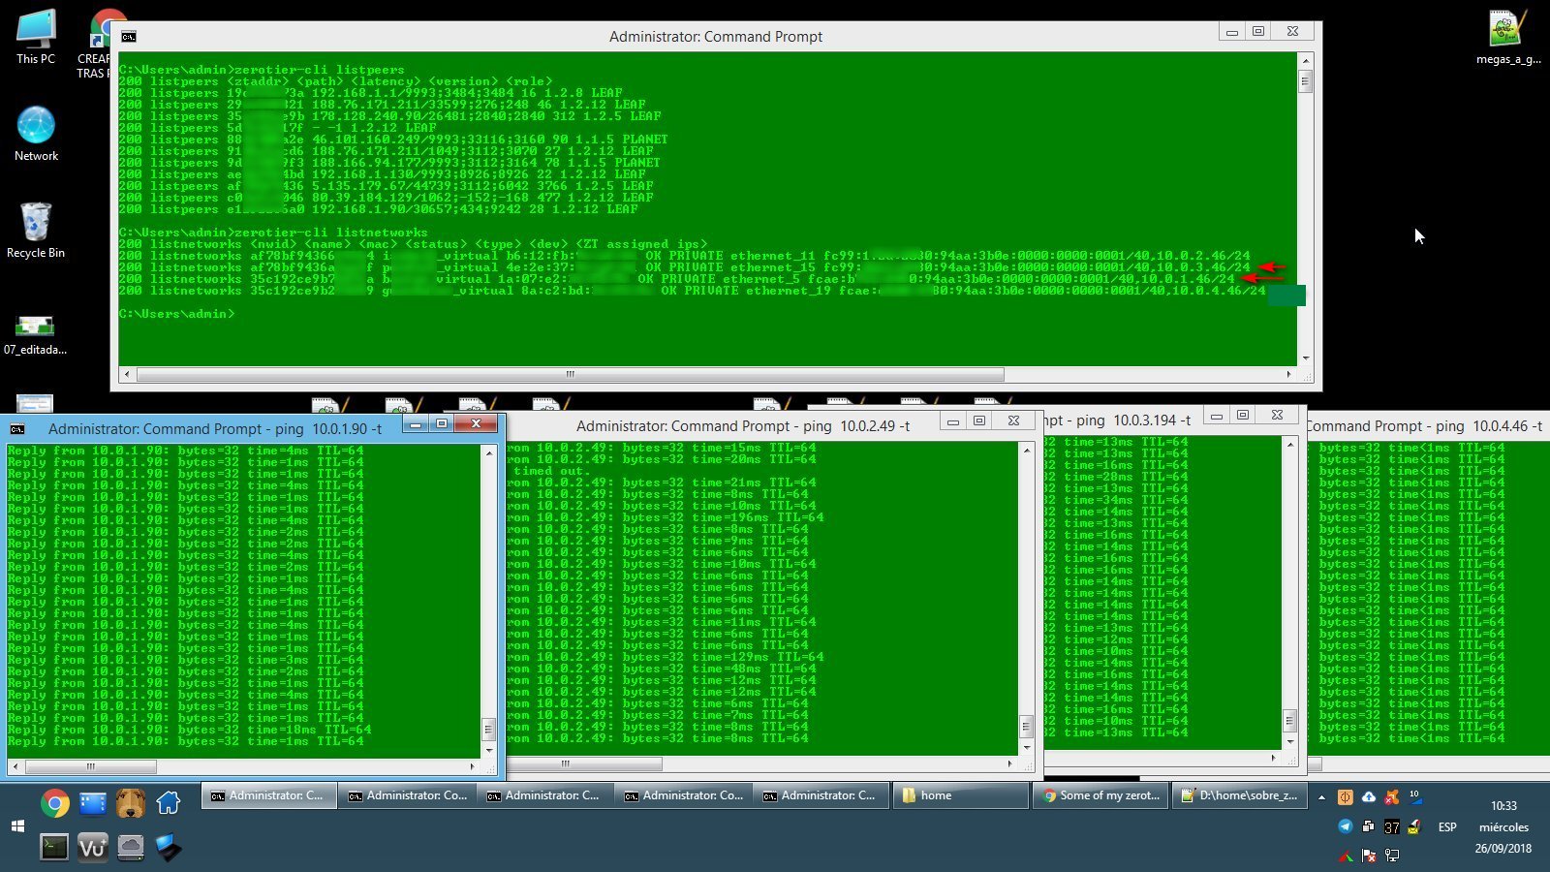This screenshot has width=1550, height=872.
Task: Open the cloud drive taskbar icon
Action: [131, 847]
